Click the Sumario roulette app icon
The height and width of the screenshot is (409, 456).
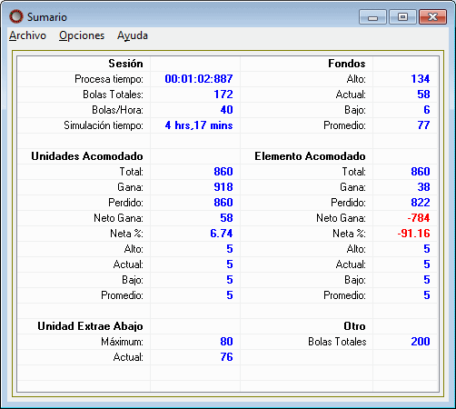[16, 16]
